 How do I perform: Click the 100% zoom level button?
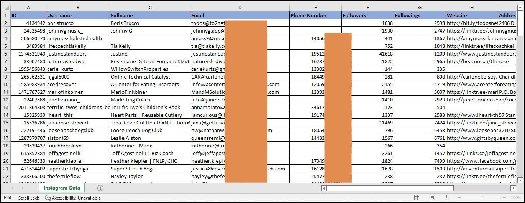(516, 198)
